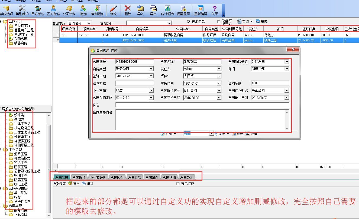Open the 签订日期 date dropdown
Screen dimensions: 359x219
tap(151, 76)
